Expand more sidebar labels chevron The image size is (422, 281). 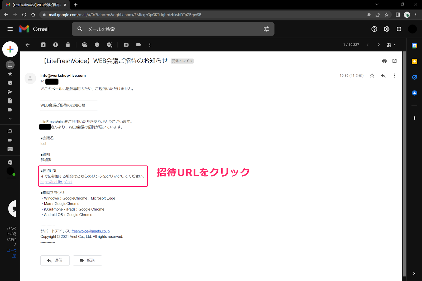pyautogui.click(x=10, y=119)
